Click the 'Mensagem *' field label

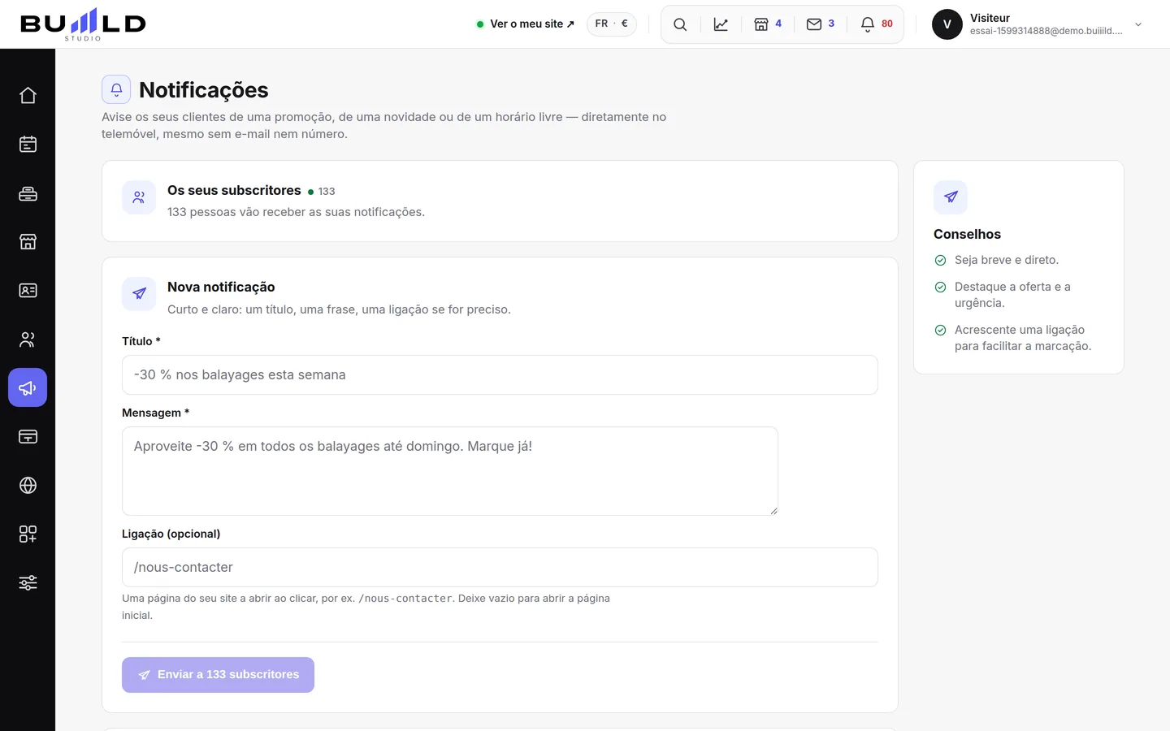156,413
